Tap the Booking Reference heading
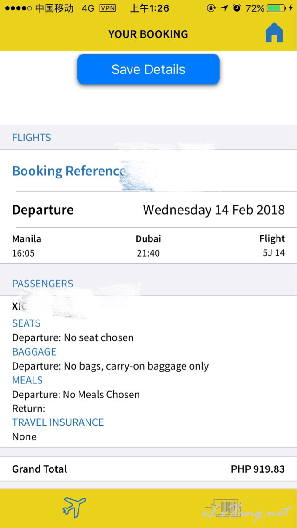Image resolution: width=297 pixels, height=528 pixels. coord(69,171)
